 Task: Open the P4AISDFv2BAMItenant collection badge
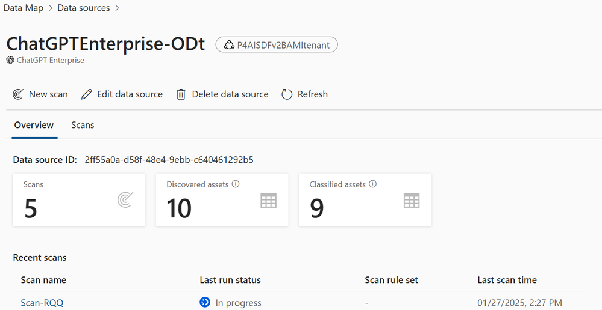click(277, 45)
